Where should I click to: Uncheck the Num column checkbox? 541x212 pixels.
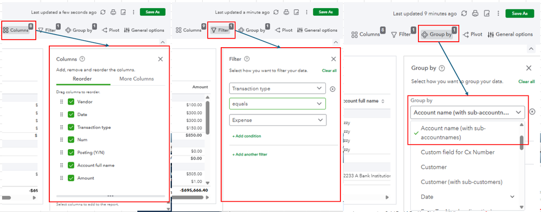point(71,140)
